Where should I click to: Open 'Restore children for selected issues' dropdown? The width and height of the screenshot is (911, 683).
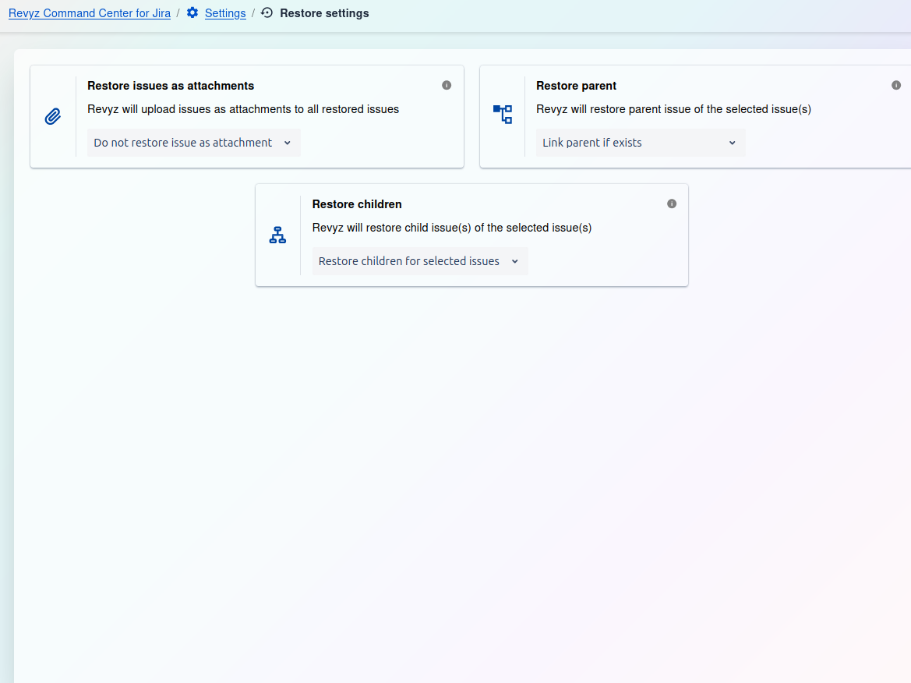point(420,261)
